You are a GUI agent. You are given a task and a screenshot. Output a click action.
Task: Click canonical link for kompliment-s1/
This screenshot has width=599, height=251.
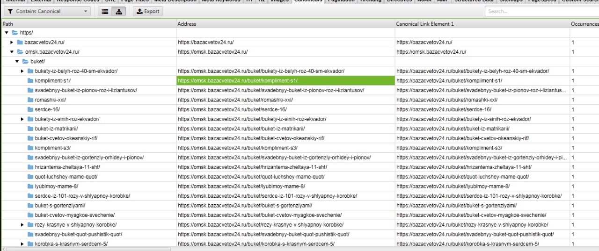[449, 80]
